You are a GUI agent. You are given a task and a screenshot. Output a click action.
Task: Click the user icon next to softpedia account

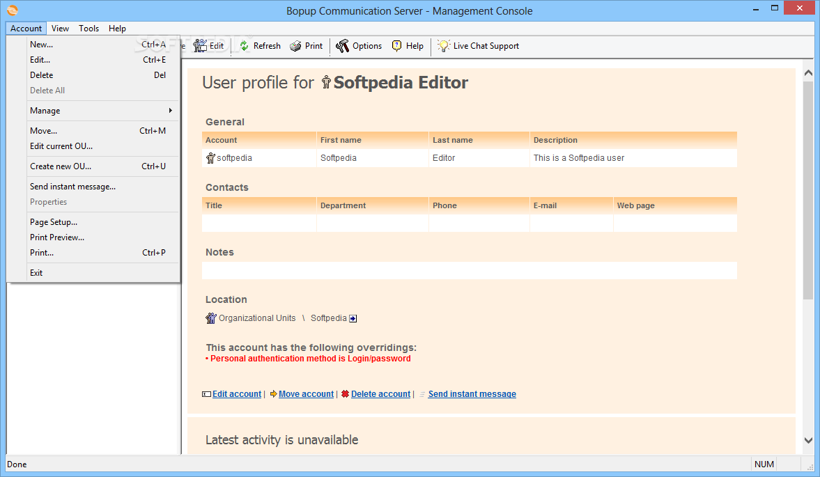pos(210,158)
